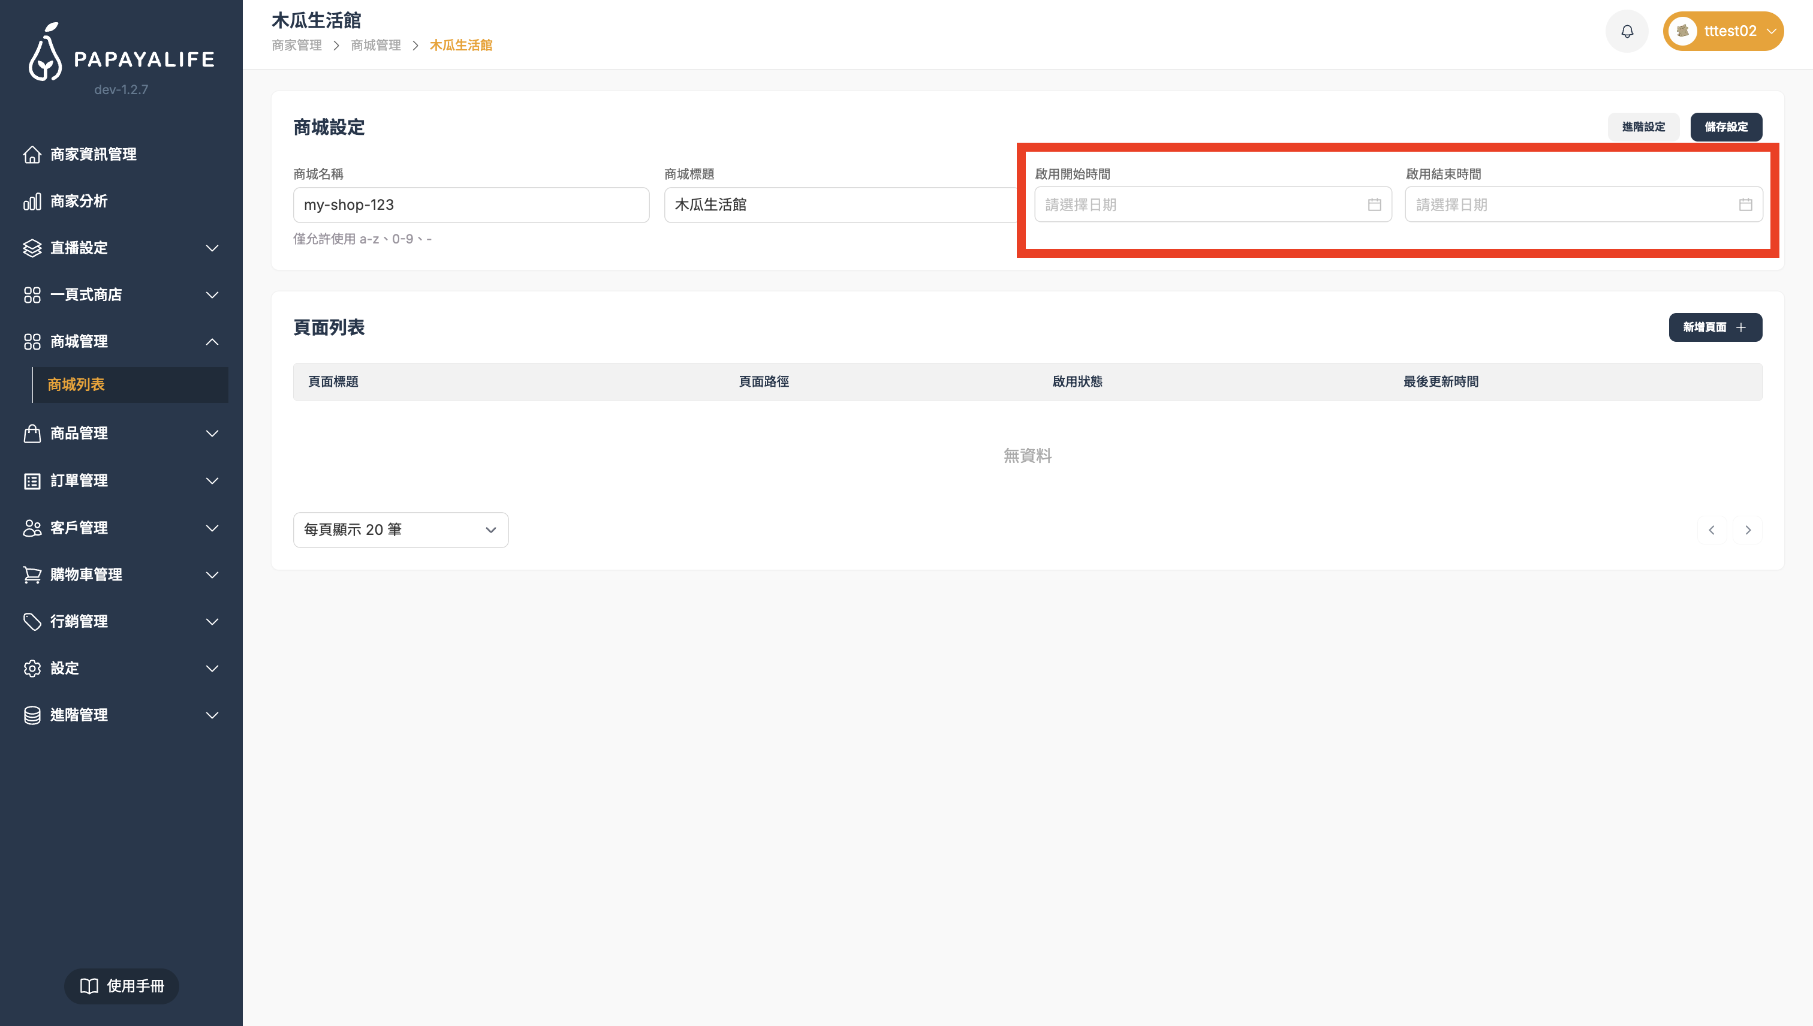Go to previous page arrow
The image size is (1813, 1026).
tap(1711, 530)
